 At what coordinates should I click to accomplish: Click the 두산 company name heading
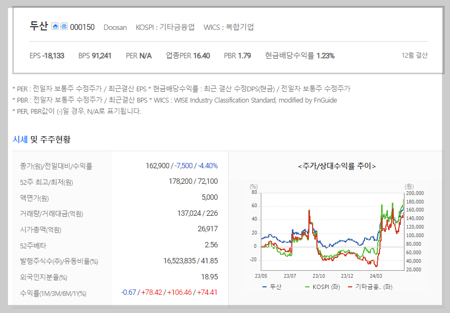coord(38,26)
